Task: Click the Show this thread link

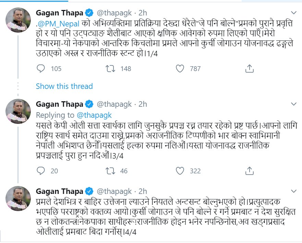Action: [x=64, y=86]
